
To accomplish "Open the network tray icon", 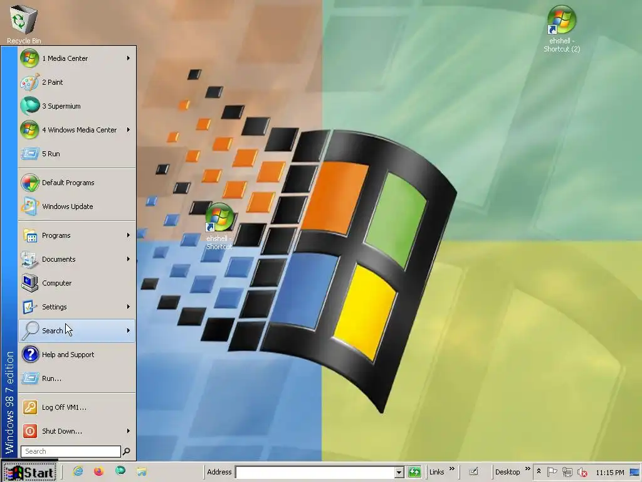I will pos(567,472).
